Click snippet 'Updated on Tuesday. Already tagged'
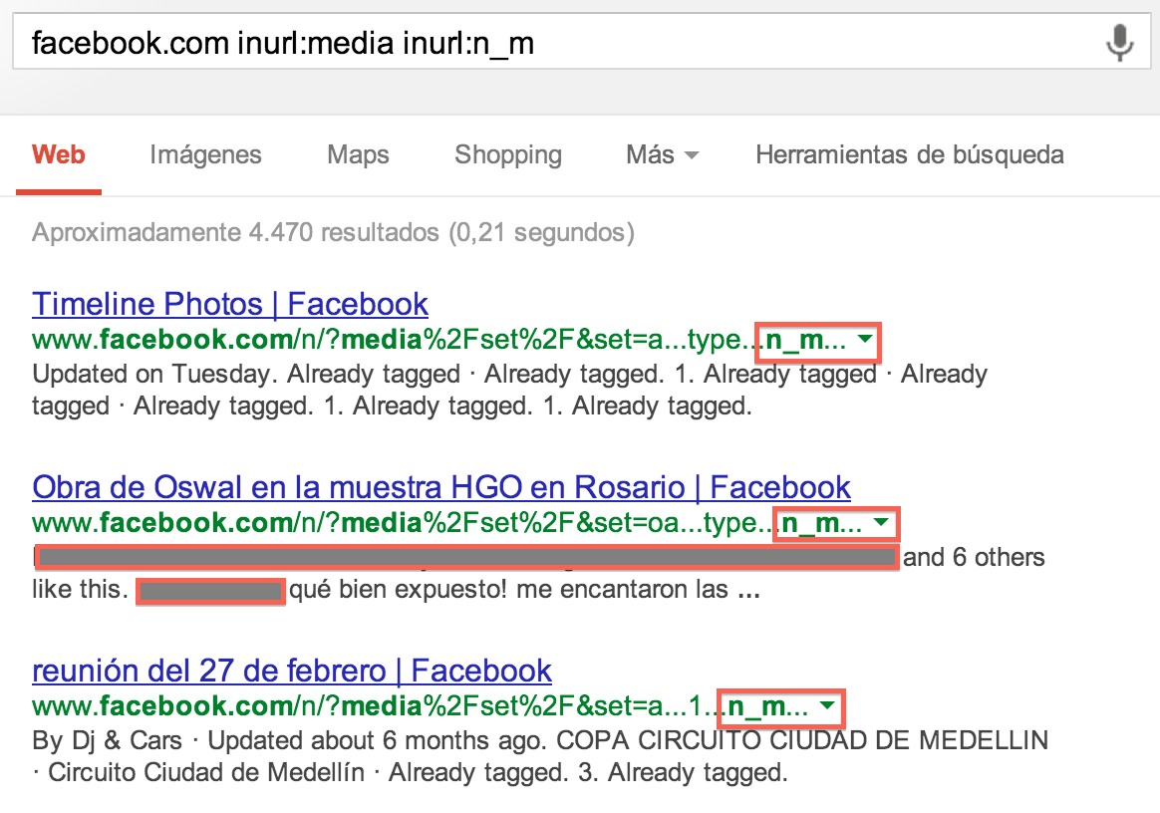The width and height of the screenshot is (1160, 813). click(245, 374)
